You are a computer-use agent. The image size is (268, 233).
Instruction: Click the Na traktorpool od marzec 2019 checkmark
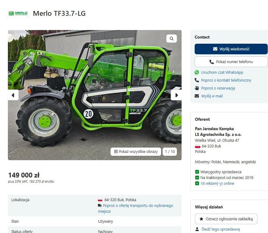[197, 177]
